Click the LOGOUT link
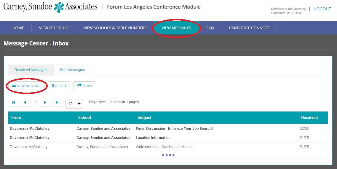 (322, 9)
